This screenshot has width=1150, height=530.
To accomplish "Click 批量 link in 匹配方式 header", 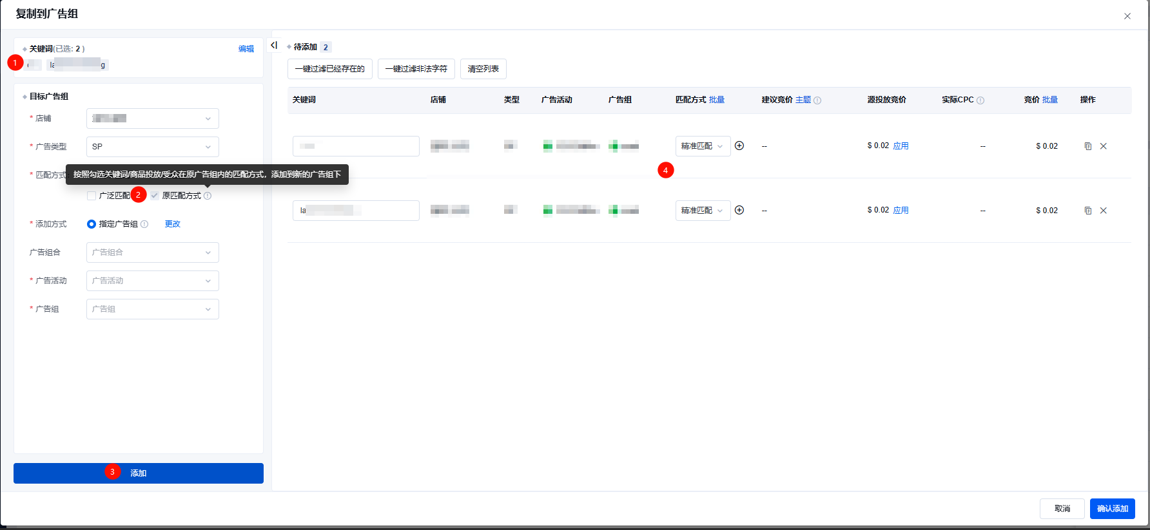I will 717,100.
